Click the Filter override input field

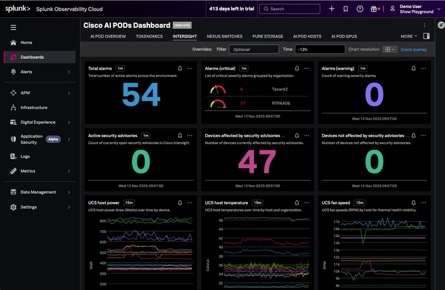coord(253,49)
